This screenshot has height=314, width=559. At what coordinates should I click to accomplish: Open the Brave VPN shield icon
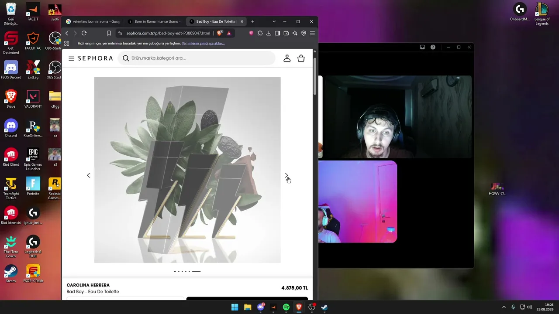pyautogui.click(x=304, y=33)
